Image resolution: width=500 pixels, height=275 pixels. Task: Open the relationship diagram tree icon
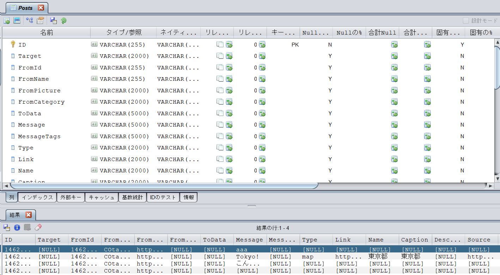30,20
